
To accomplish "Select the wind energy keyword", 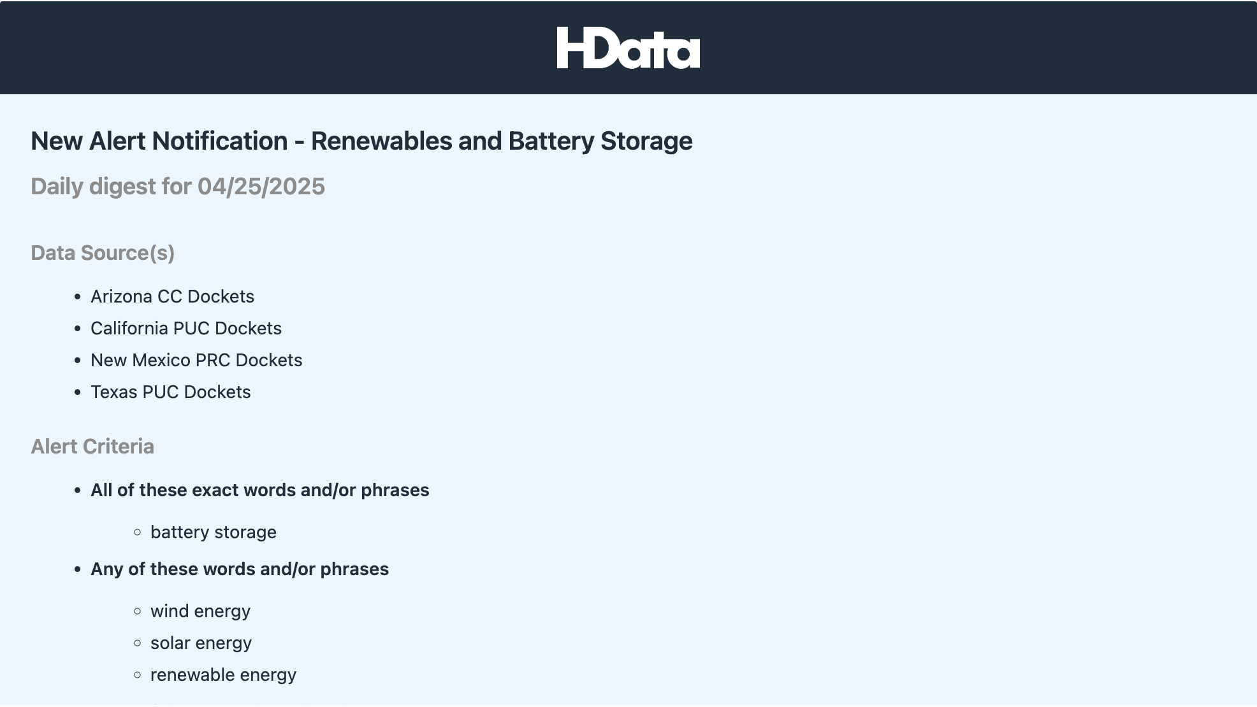I will point(200,611).
